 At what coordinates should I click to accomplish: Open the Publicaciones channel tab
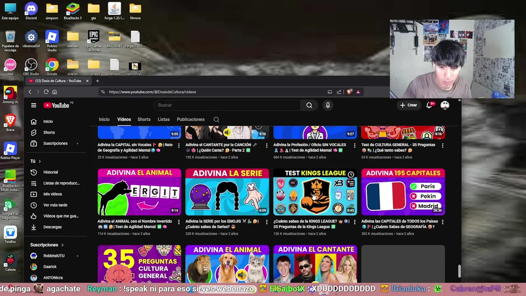pos(190,119)
